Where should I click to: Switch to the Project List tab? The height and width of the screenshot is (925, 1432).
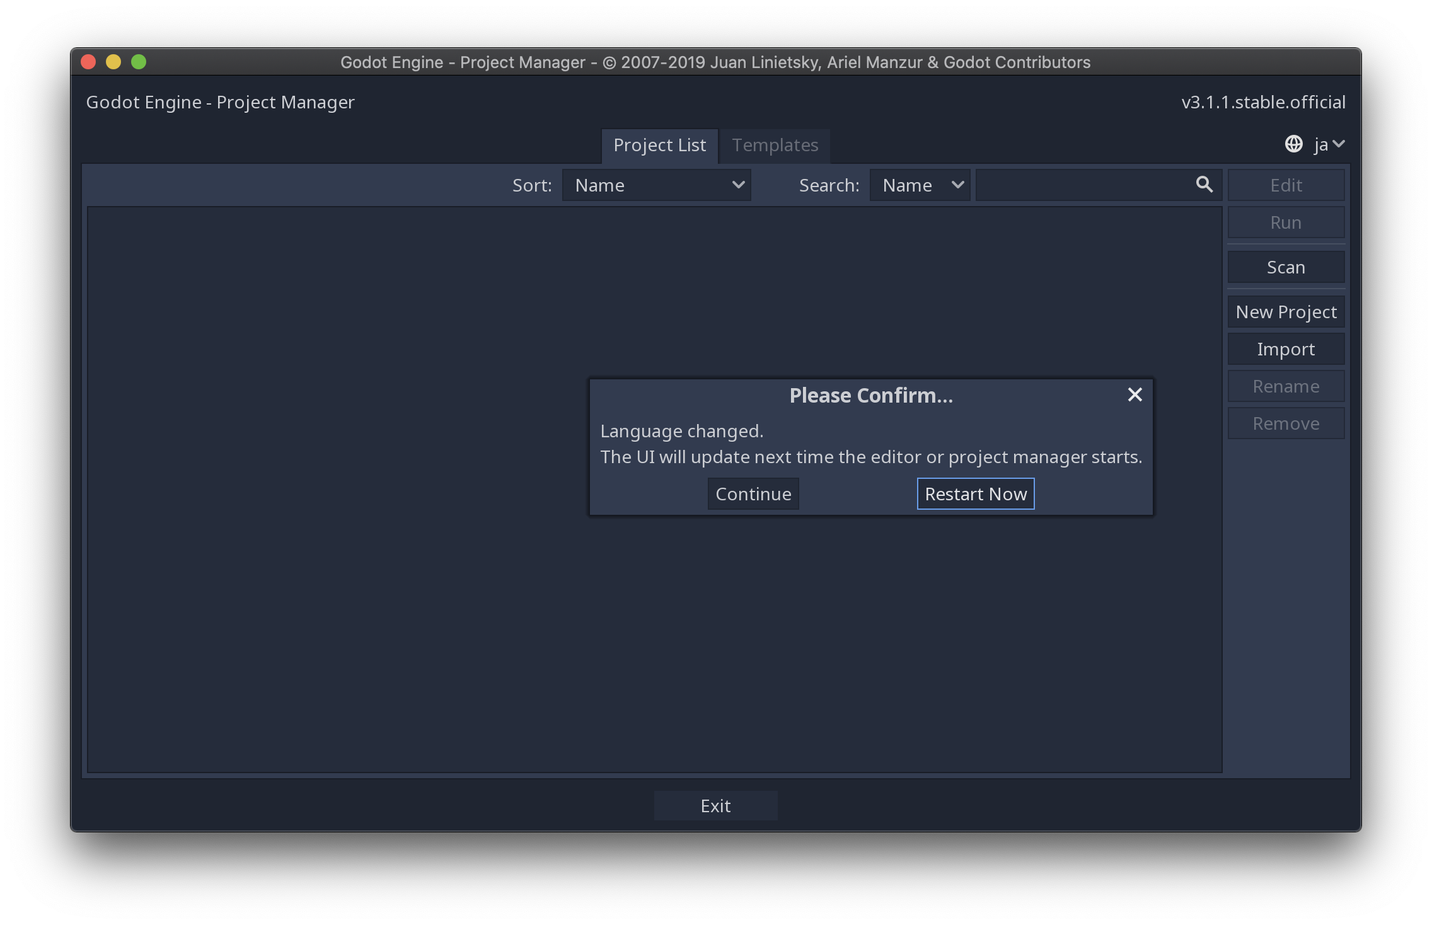click(x=659, y=146)
